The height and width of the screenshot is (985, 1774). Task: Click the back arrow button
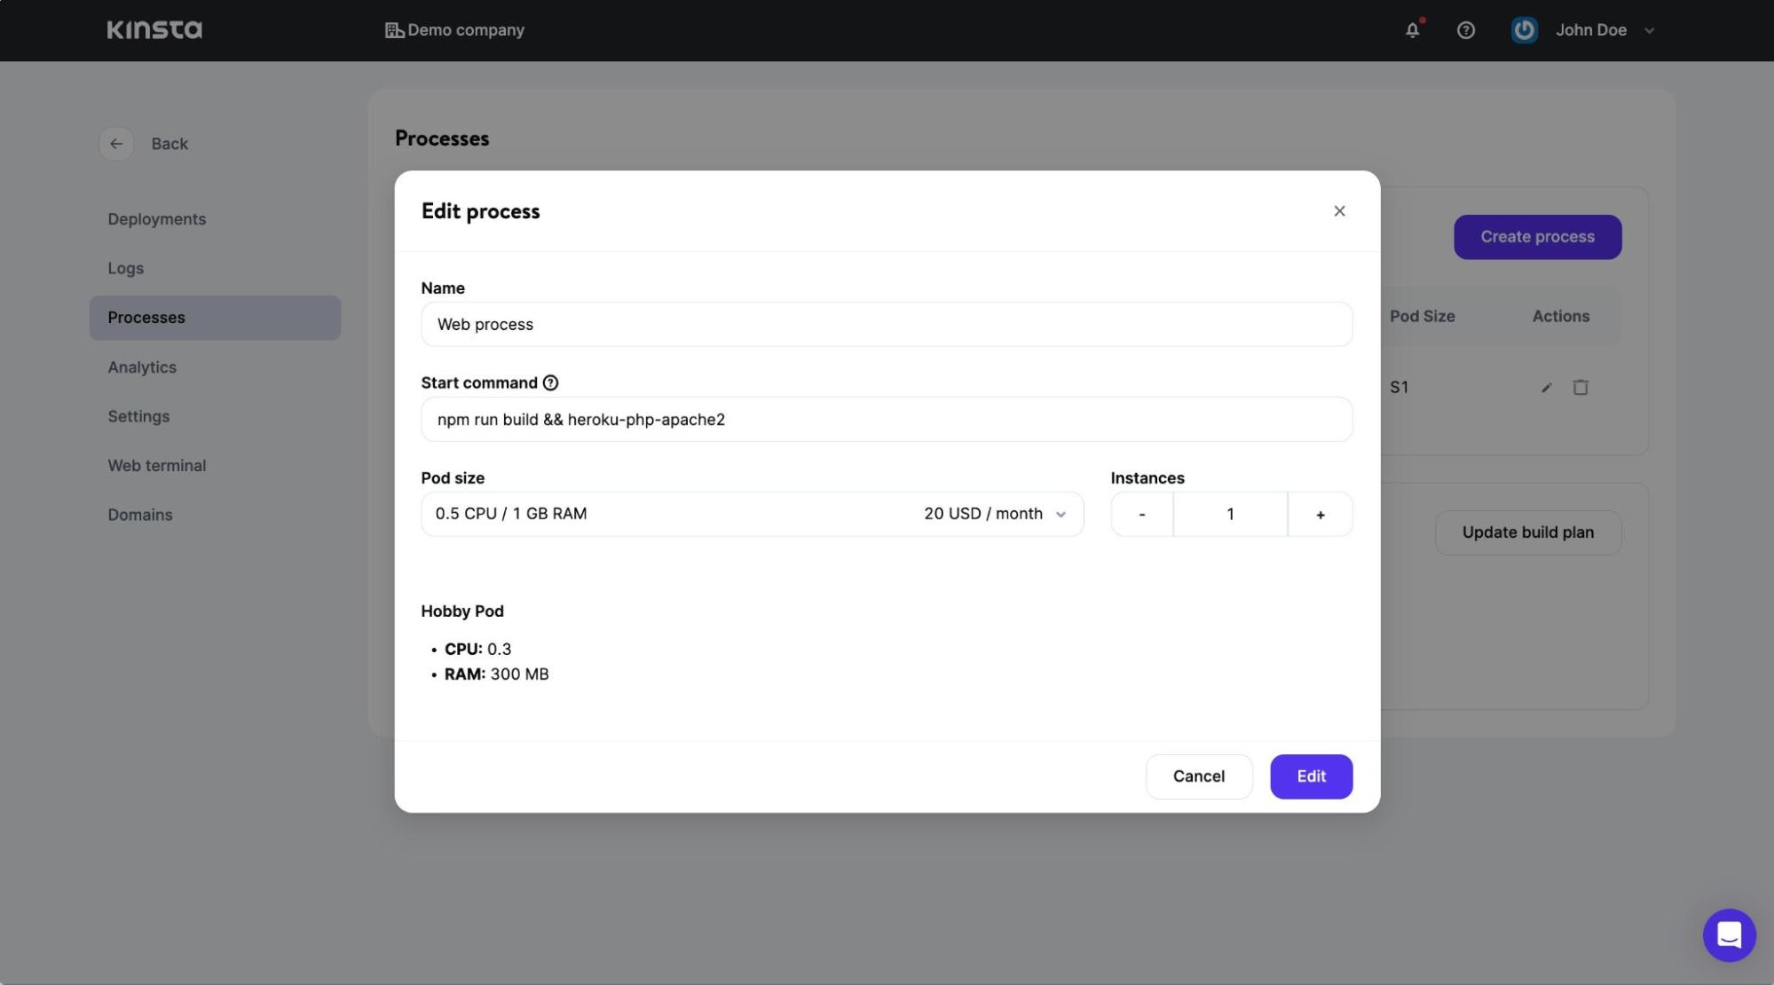point(116,143)
